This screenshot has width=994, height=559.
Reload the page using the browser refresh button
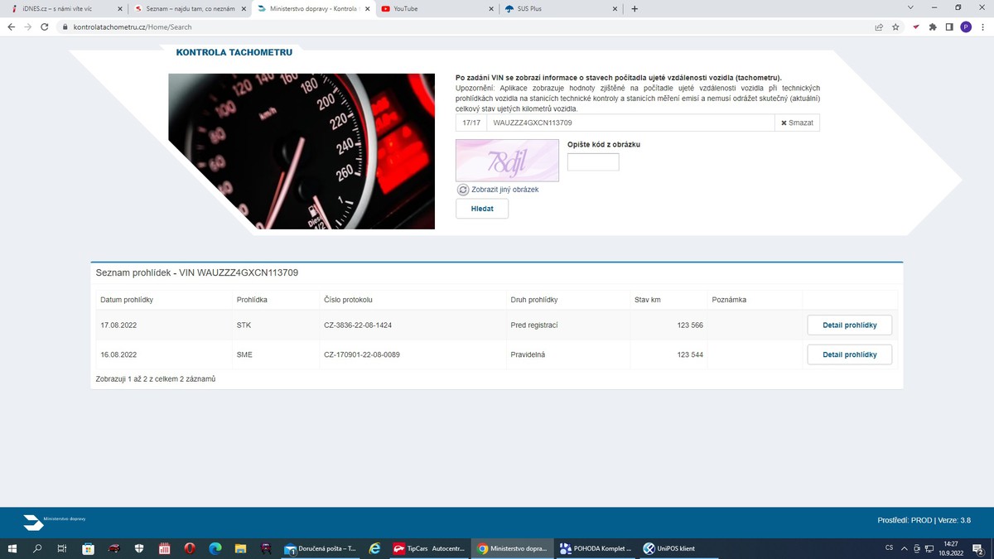coord(45,27)
